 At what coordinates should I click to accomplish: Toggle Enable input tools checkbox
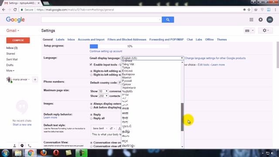91,65
